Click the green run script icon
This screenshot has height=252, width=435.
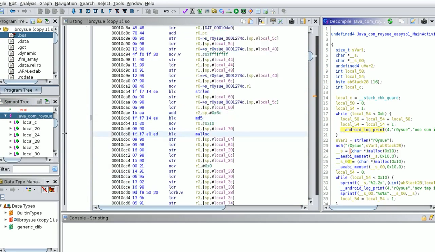236,11
